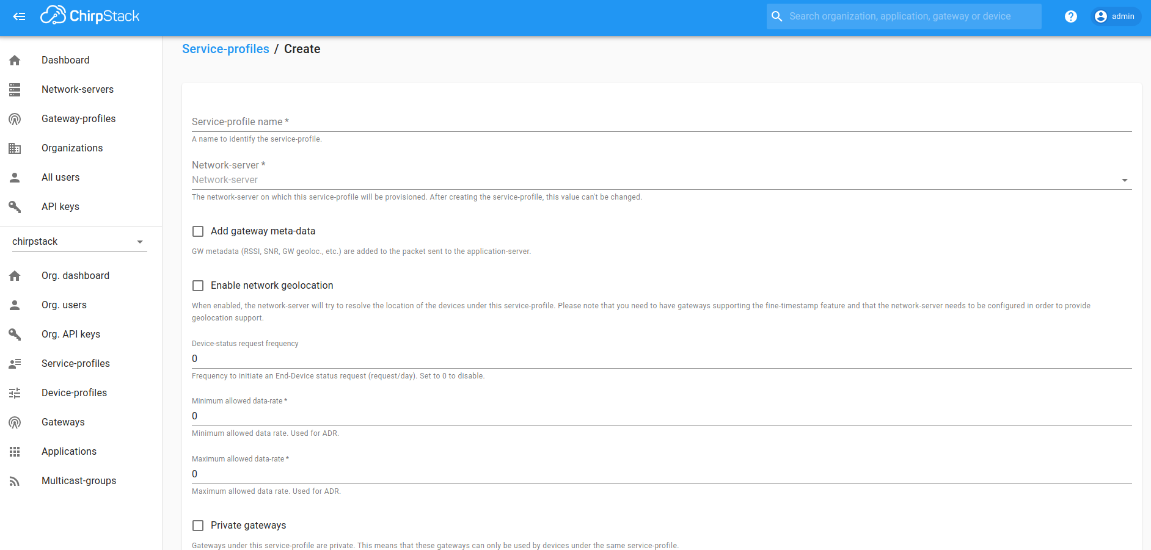Image resolution: width=1151 pixels, height=550 pixels.
Task: Open Gateways from the sidebar menu
Action: 63,422
